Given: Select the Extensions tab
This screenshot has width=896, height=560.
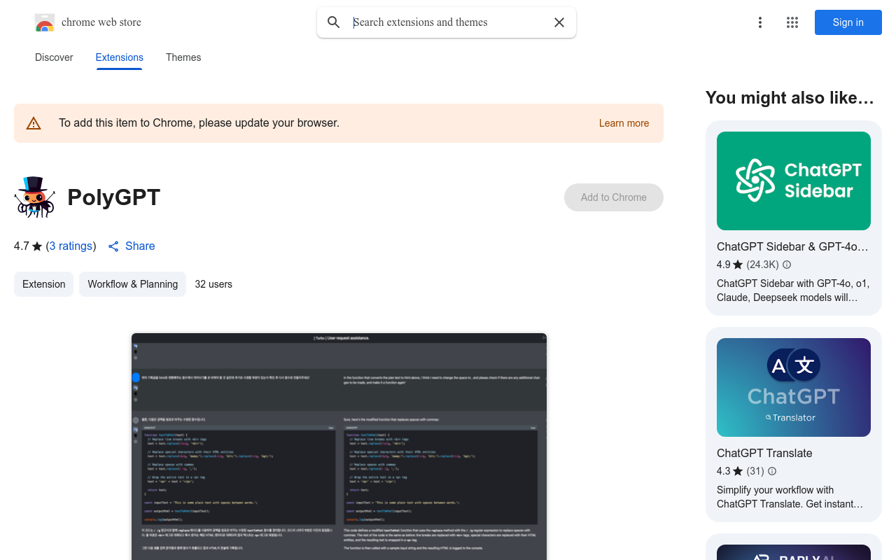Looking at the screenshot, I should 120,57.
